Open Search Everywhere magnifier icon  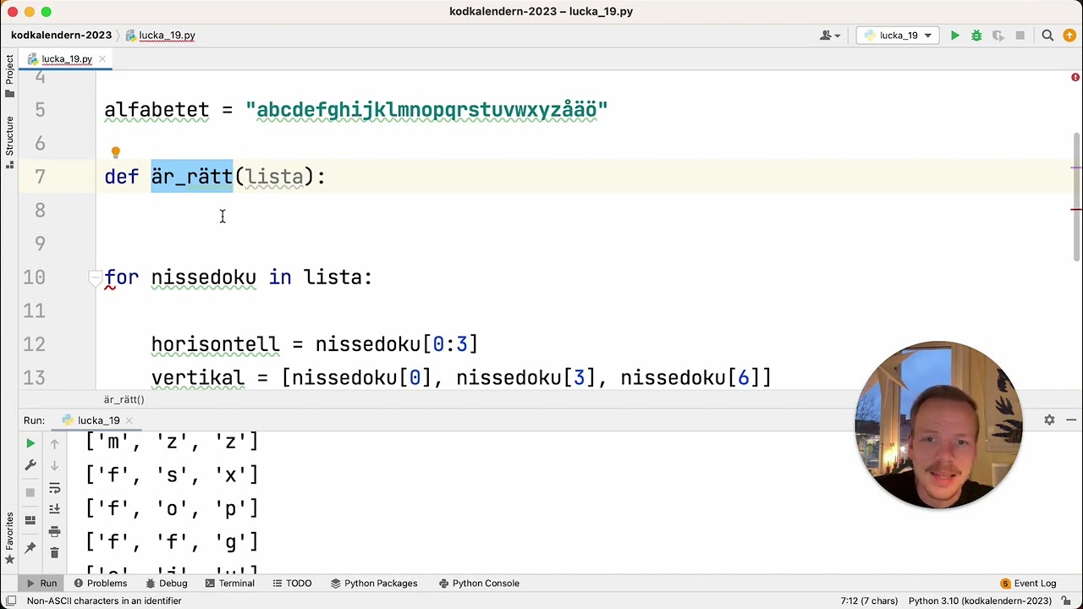point(1047,36)
